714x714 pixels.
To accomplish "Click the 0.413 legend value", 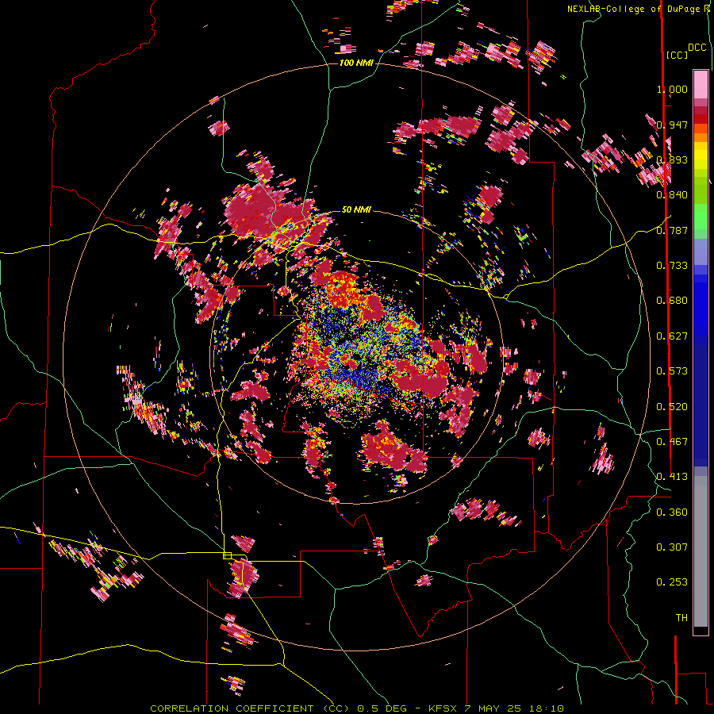I will click(672, 476).
